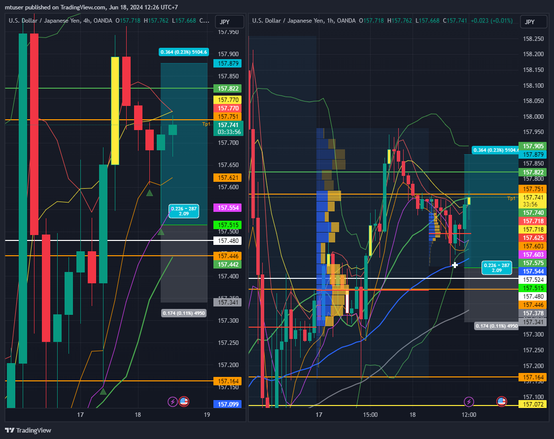
Task: Select the green 157.822 label on 1h chart
Action: point(533,172)
